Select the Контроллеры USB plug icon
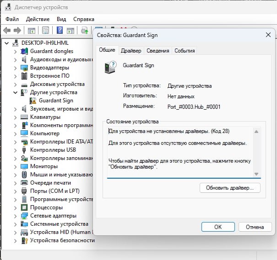Viewport: 277px width, 260px height. click(24, 150)
